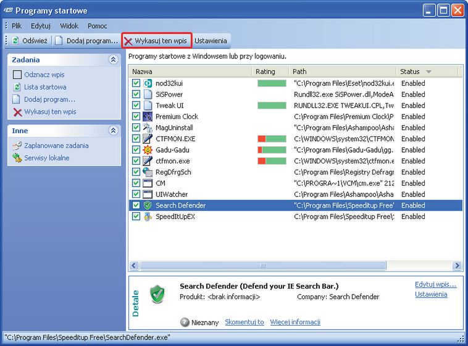
Task: Click the Lista startowa refresh icon in sidebar
Action: tap(17, 87)
